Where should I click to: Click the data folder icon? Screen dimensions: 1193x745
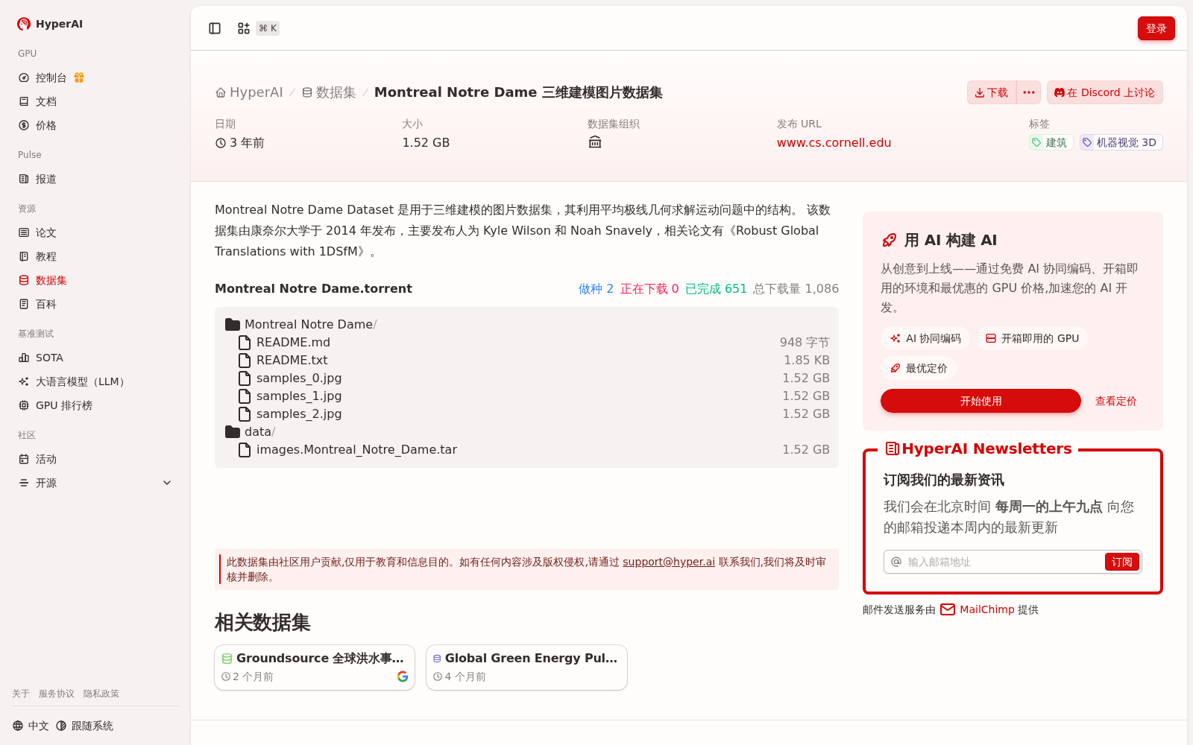(x=233, y=432)
